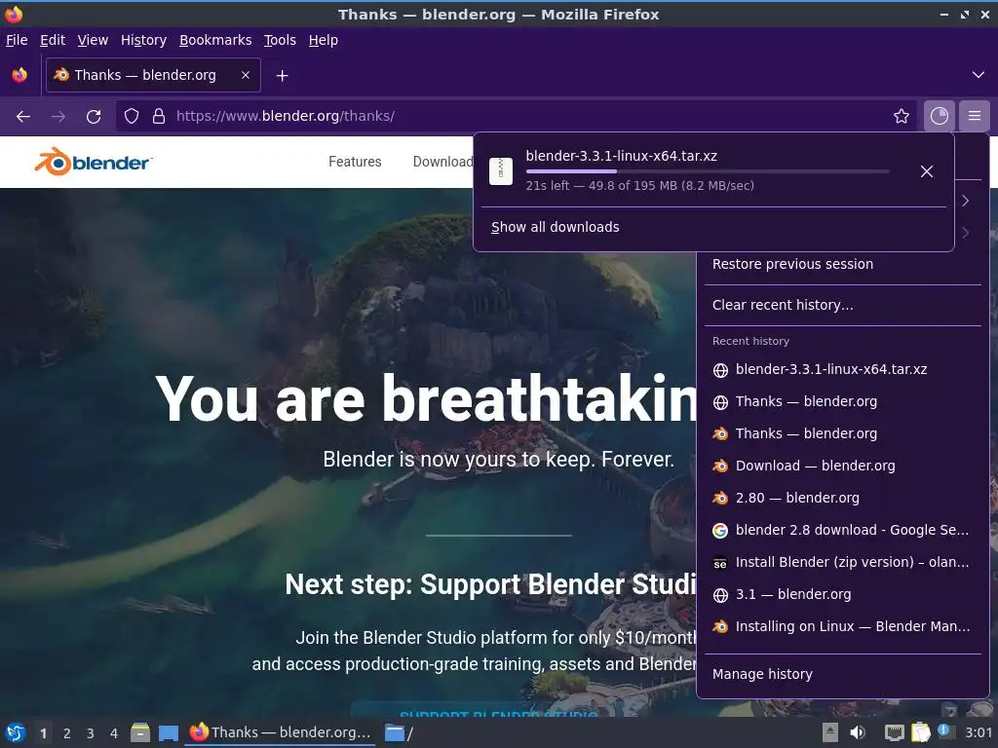Click the padlock site security icon

[x=159, y=116]
